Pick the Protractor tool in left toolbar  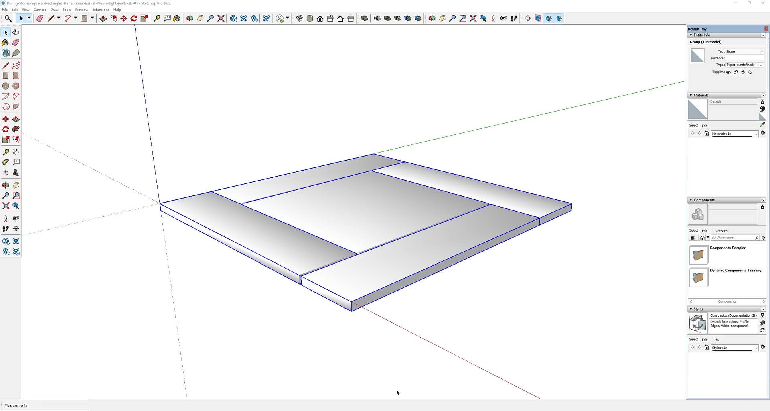[6, 162]
